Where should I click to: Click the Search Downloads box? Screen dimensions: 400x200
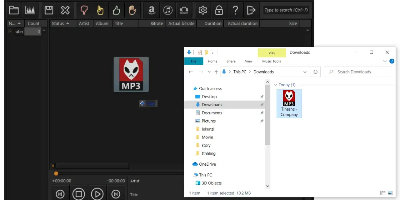coord(358,72)
